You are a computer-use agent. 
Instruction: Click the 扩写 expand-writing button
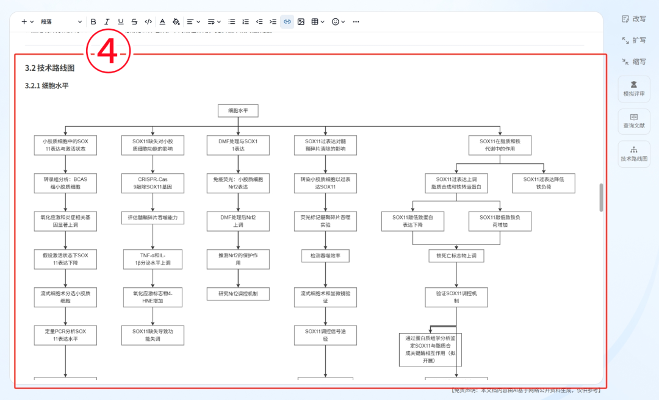[634, 40]
